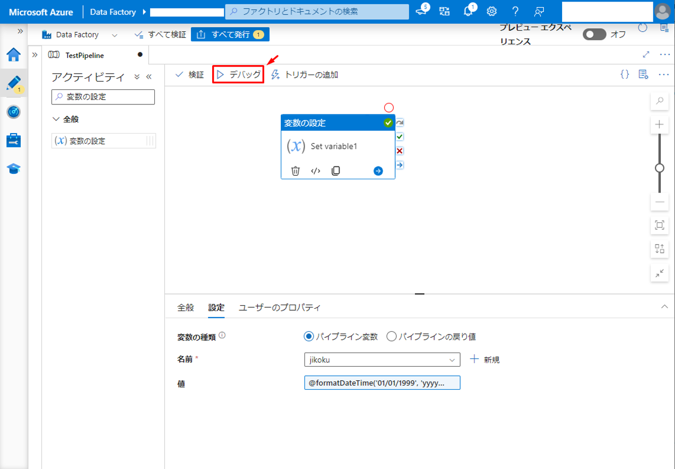Open the Monitor icon in the left sidebar
Screen dimensions: 675x469
click(x=14, y=112)
